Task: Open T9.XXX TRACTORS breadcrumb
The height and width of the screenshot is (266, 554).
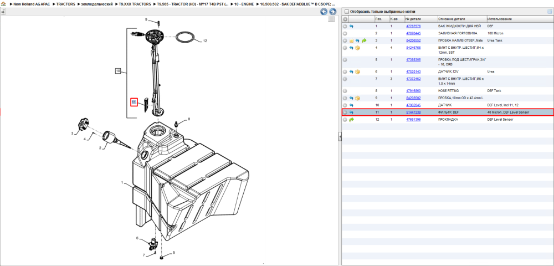Action: coord(135,4)
